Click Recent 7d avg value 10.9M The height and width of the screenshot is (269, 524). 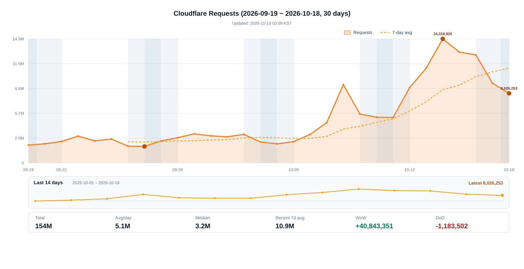point(285,226)
